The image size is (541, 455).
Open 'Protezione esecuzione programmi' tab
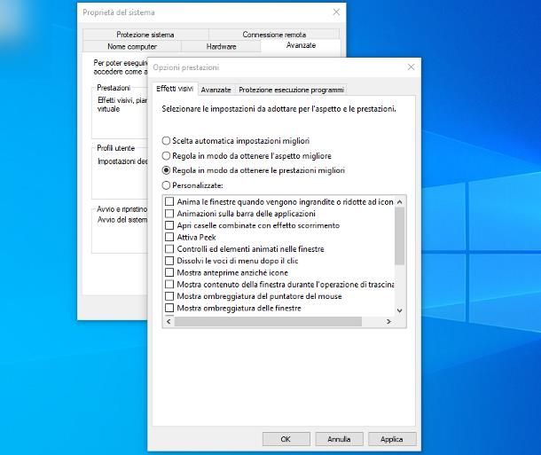[291, 90]
